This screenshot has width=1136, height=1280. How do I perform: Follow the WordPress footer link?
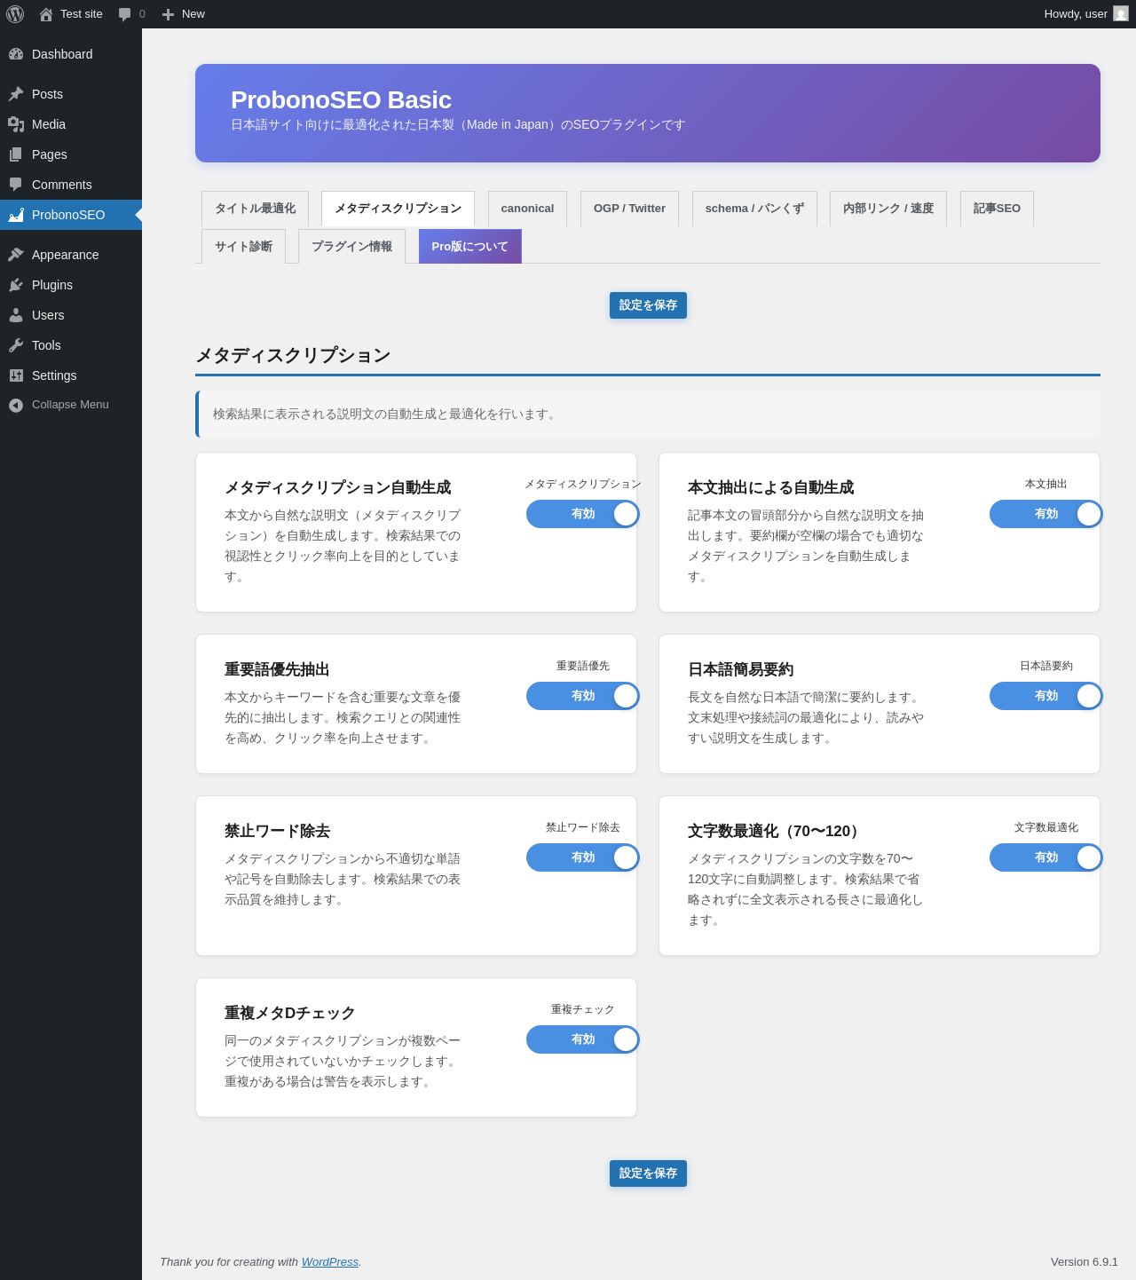tap(329, 1262)
